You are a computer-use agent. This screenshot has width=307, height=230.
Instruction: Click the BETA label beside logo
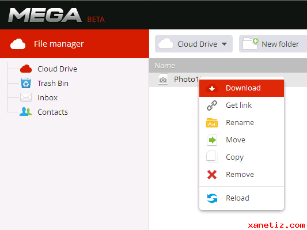96,20
